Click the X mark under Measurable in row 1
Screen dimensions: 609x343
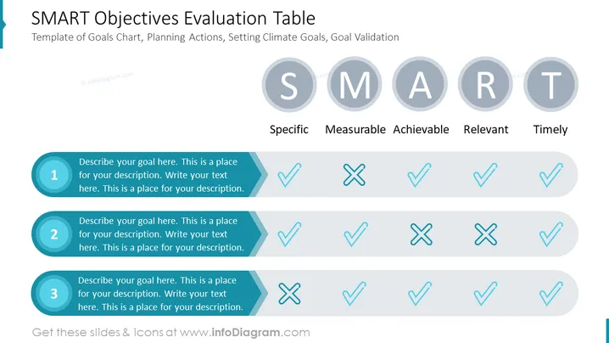click(x=355, y=175)
